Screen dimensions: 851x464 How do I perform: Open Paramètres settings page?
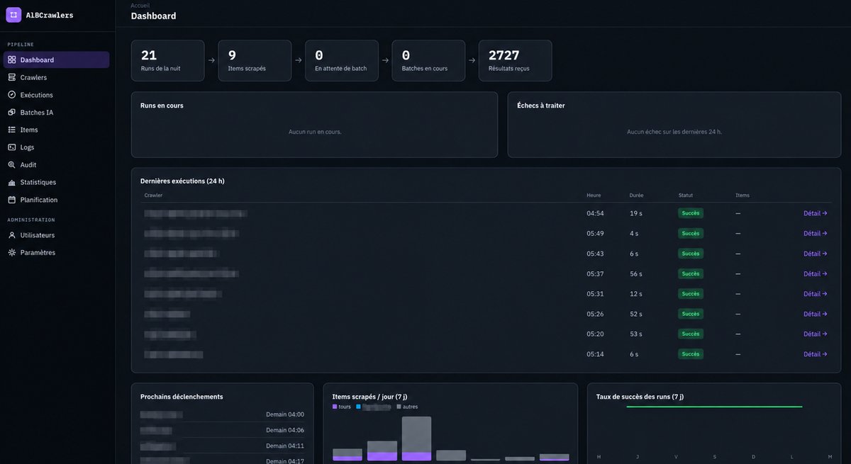click(56, 253)
